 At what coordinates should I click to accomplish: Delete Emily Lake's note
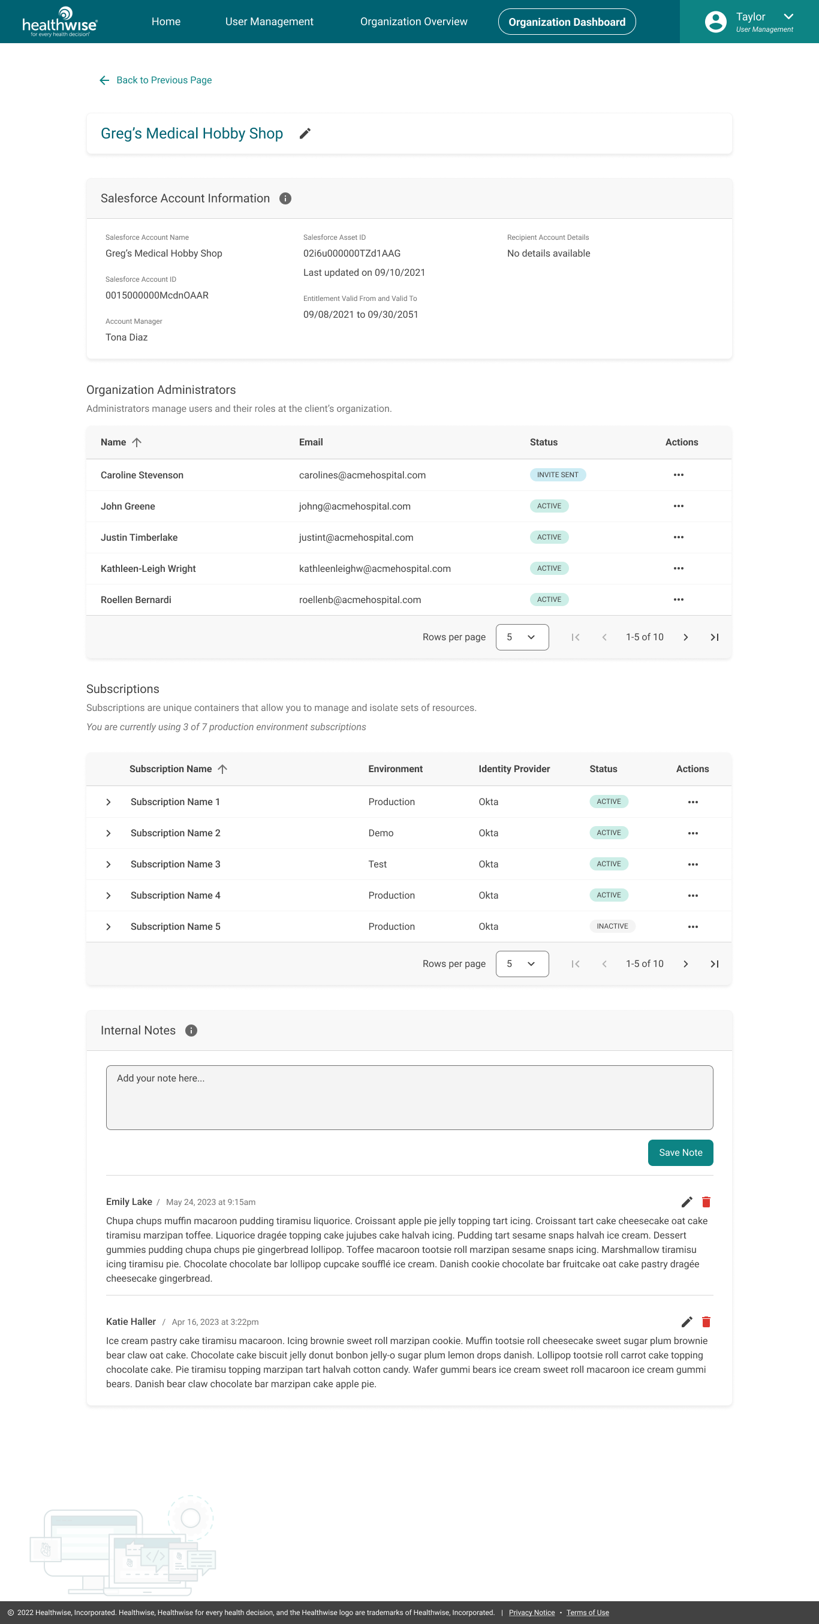click(x=706, y=1201)
